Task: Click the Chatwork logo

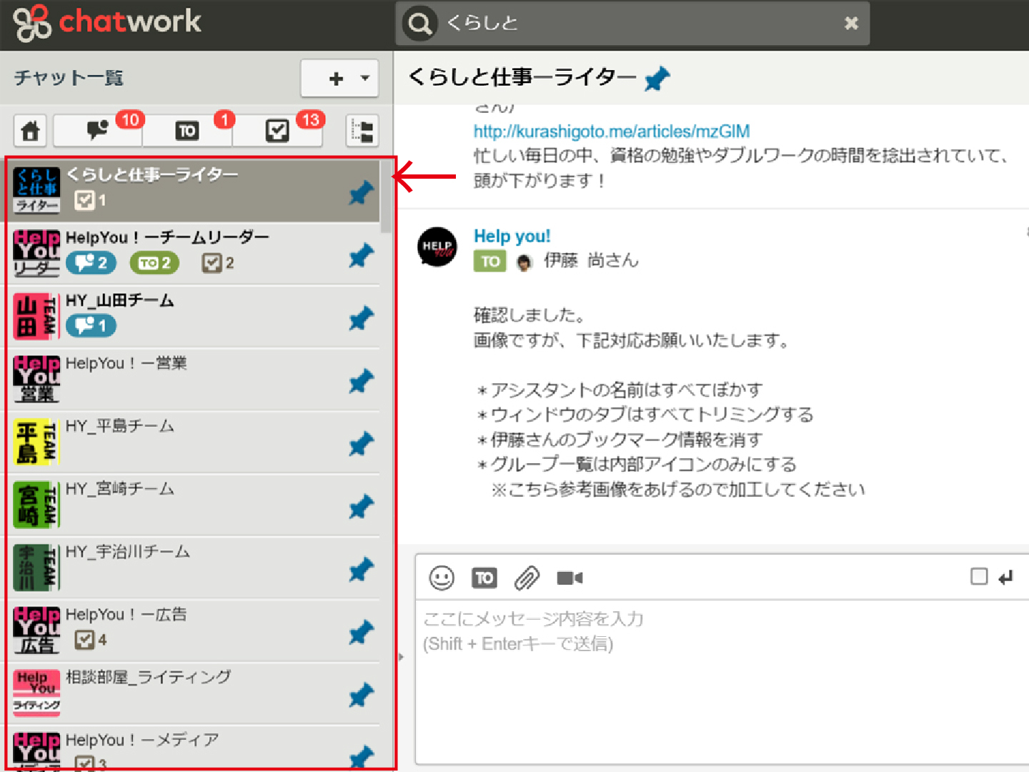Action: [107, 23]
